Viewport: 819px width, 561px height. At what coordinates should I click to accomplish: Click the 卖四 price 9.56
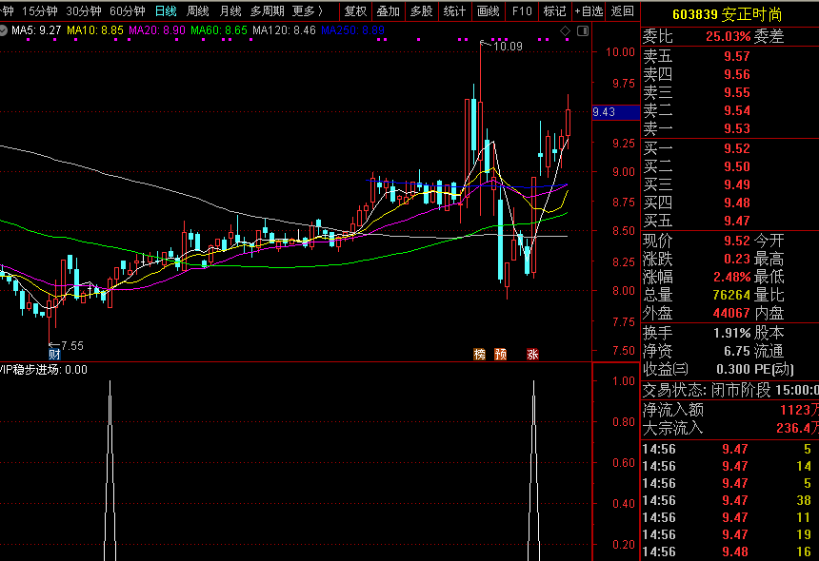point(736,74)
